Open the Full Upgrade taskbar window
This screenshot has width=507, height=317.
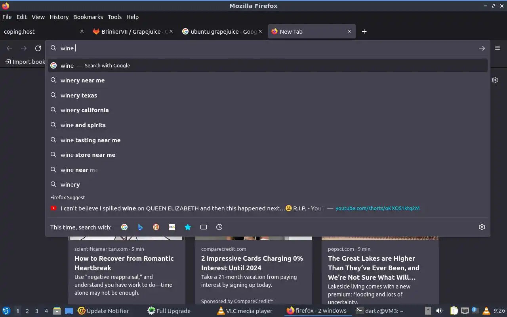point(169,311)
